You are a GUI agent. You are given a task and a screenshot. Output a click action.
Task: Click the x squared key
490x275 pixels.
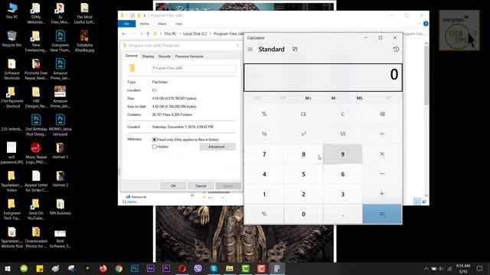point(303,134)
